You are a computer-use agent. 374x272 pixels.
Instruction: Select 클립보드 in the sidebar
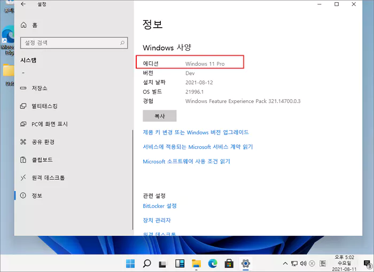pos(42,160)
